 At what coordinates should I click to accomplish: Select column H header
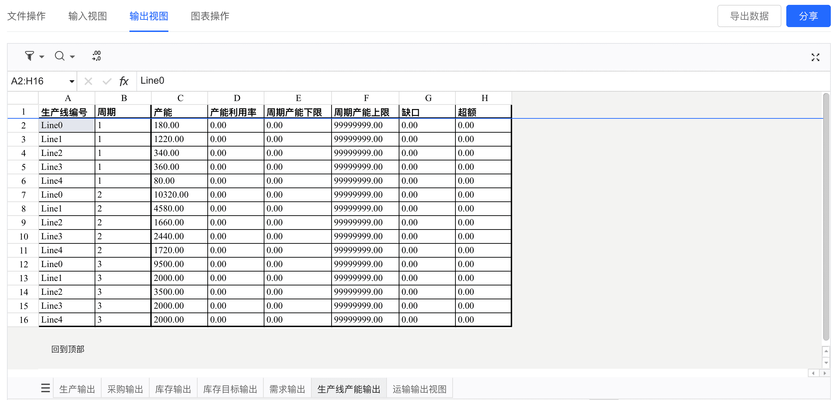484,98
